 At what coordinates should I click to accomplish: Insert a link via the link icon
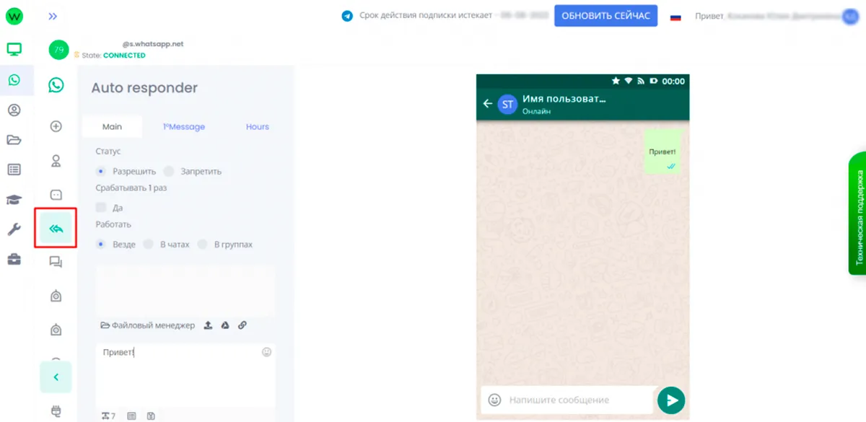(x=242, y=325)
